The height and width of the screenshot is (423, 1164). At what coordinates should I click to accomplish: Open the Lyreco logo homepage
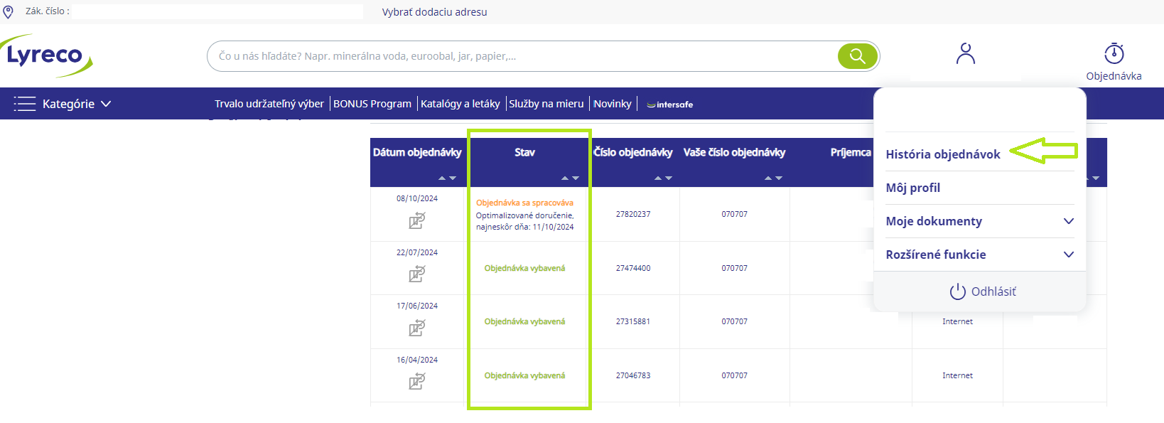coord(47,55)
